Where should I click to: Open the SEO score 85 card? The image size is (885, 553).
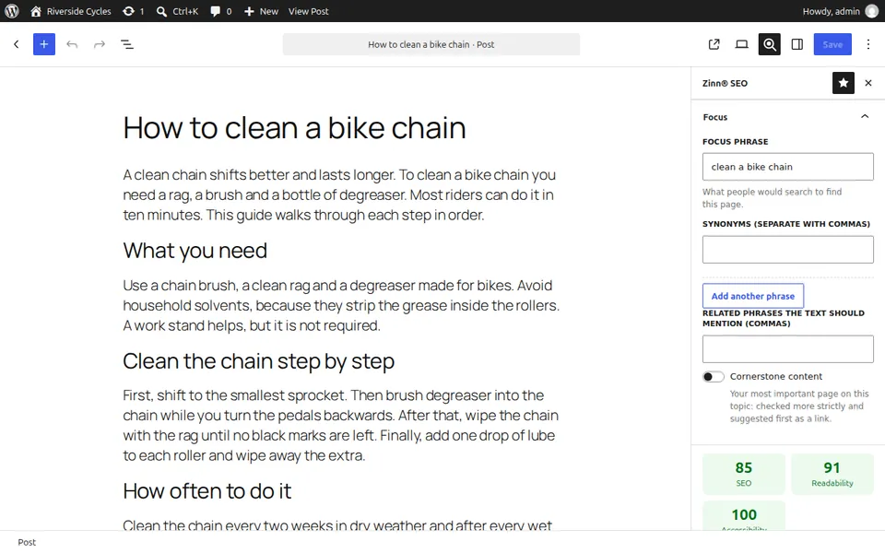pos(743,474)
